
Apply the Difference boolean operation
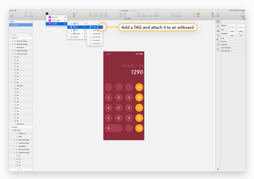(x=156, y=14)
